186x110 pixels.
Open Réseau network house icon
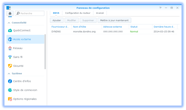point(10,48)
